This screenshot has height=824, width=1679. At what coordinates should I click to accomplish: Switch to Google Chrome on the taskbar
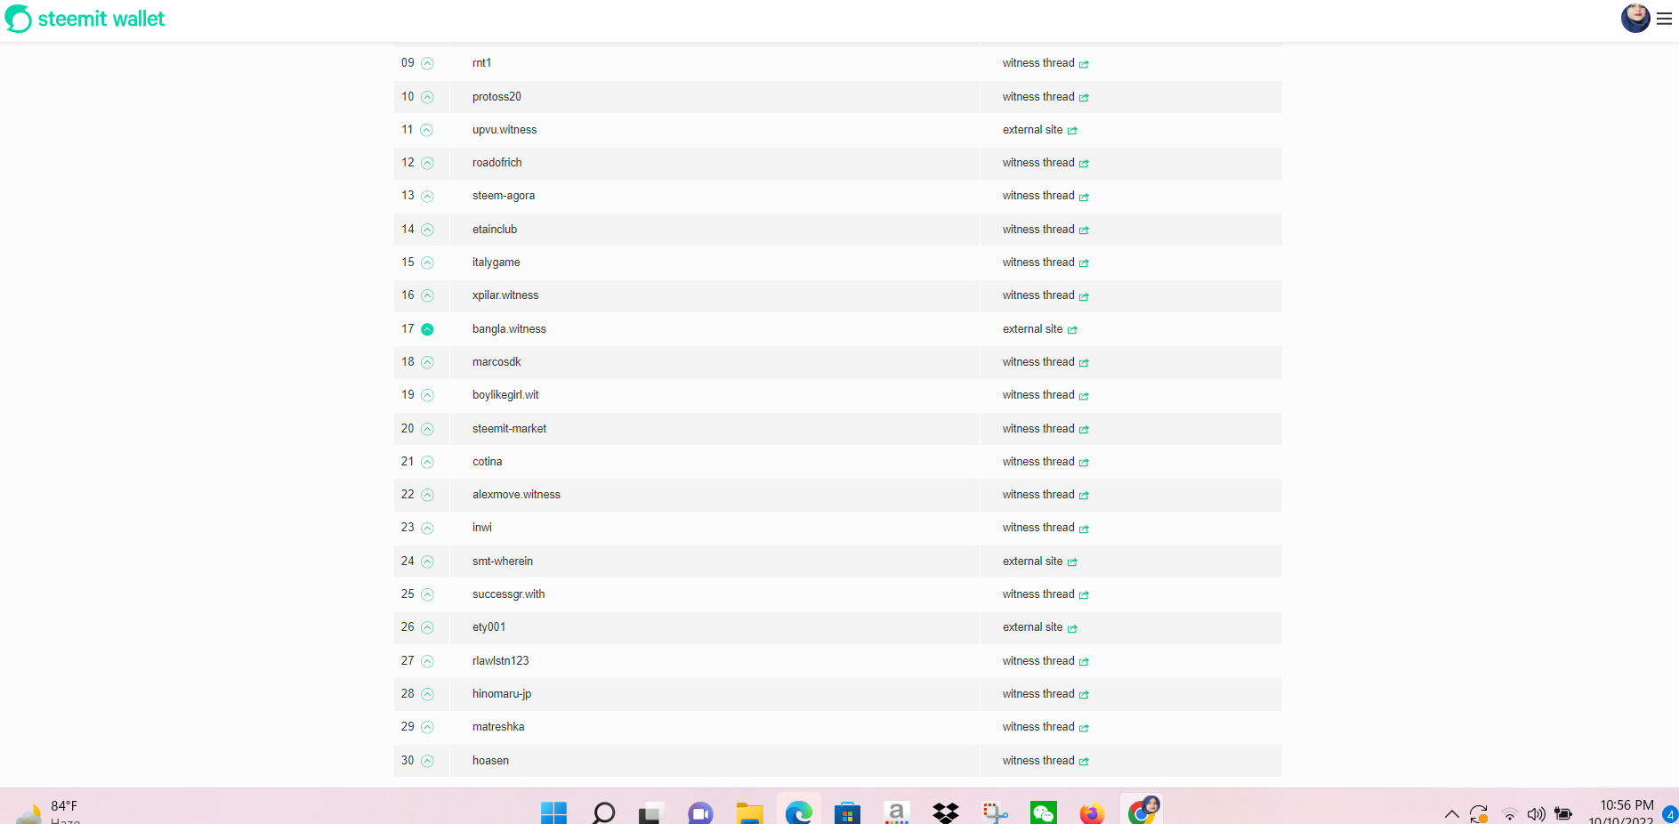(1142, 811)
